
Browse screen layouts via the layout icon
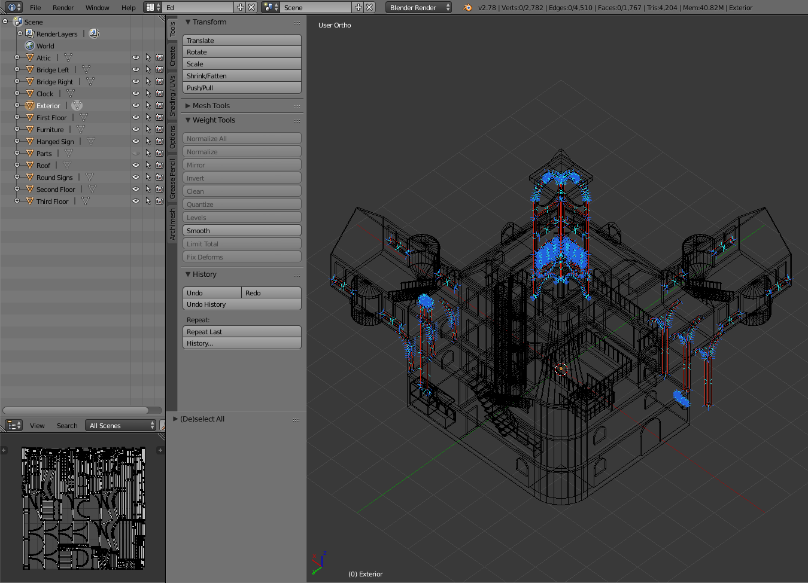[153, 8]
